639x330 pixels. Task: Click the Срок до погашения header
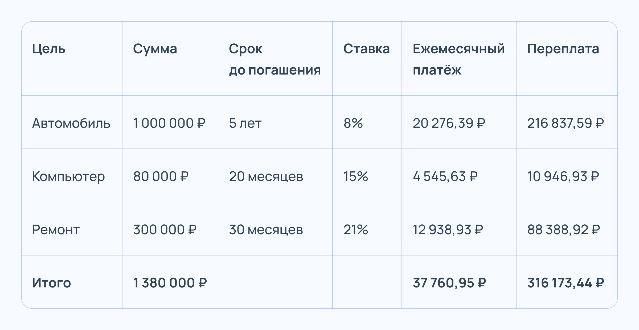[x=275, y=59]
